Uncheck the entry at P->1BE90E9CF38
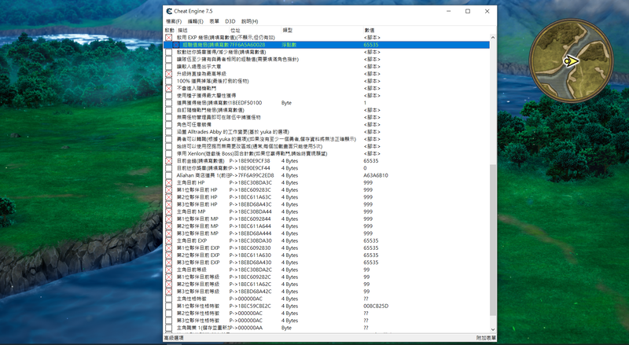 169,161
